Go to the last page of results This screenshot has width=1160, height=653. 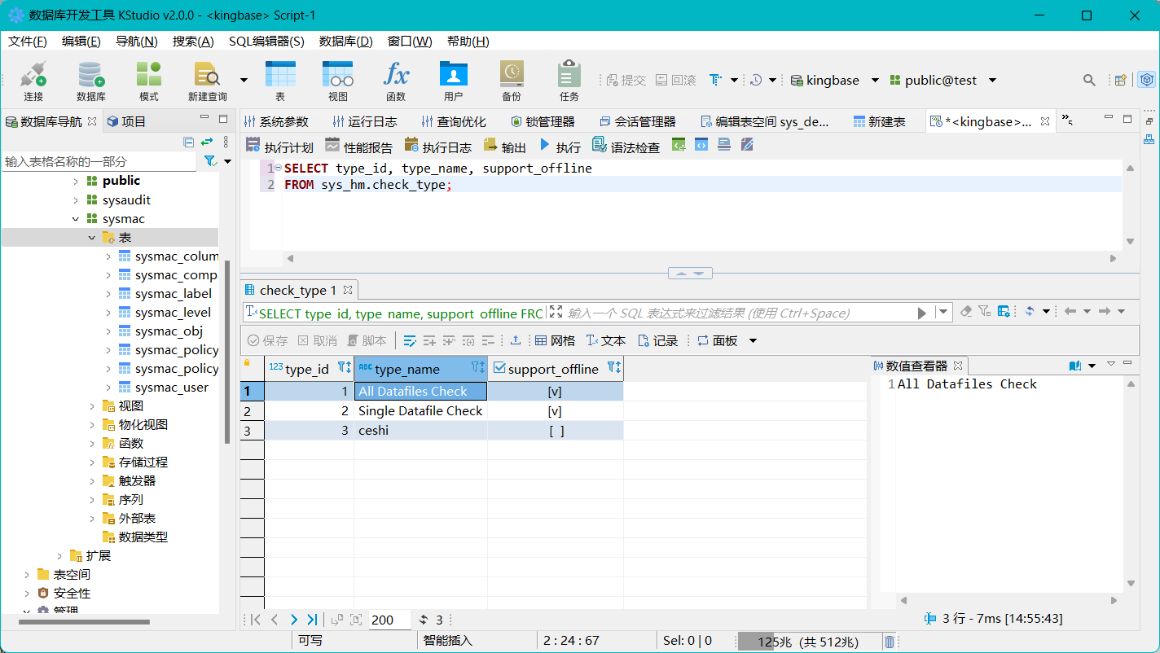[312, 620]
